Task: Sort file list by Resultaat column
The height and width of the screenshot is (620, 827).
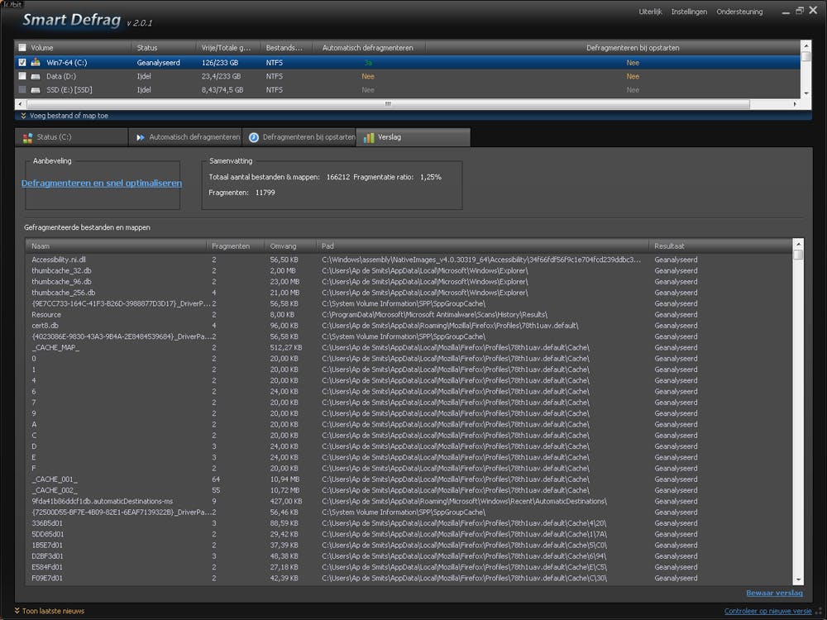Action: pos(720,246)
